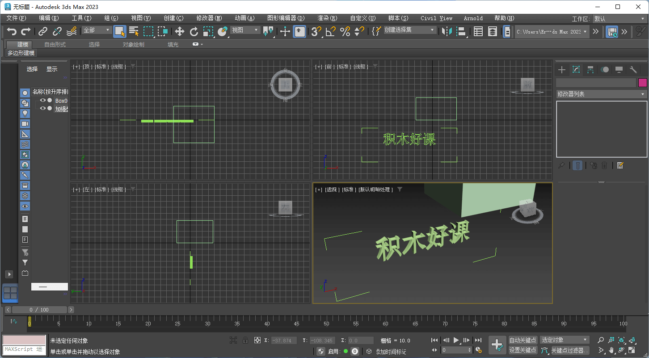This screenshot has width=649, height=358.
Task: Switch to the 自由形式 ribbon tab
Action: (x=55, y=45)
